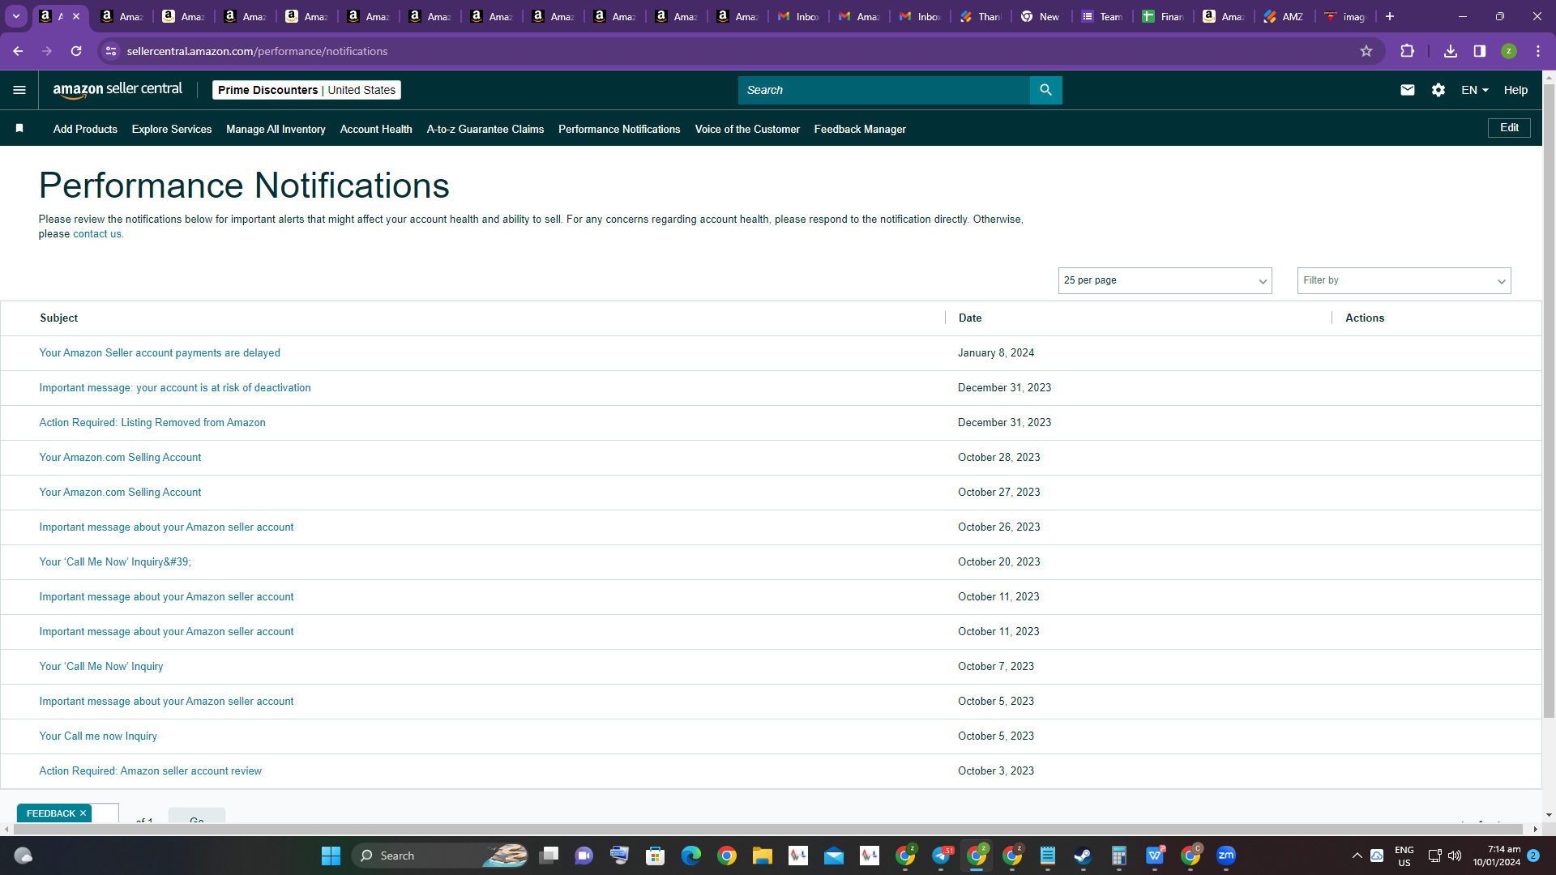Image resolution: width=1556 pixels, height=875 pixels.
Task: Open a new browser tab
Action: 1390,16
